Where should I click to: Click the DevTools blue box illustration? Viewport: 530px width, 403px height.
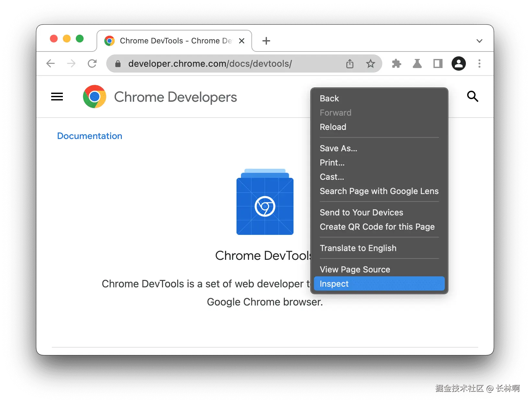tap(265, 202)
